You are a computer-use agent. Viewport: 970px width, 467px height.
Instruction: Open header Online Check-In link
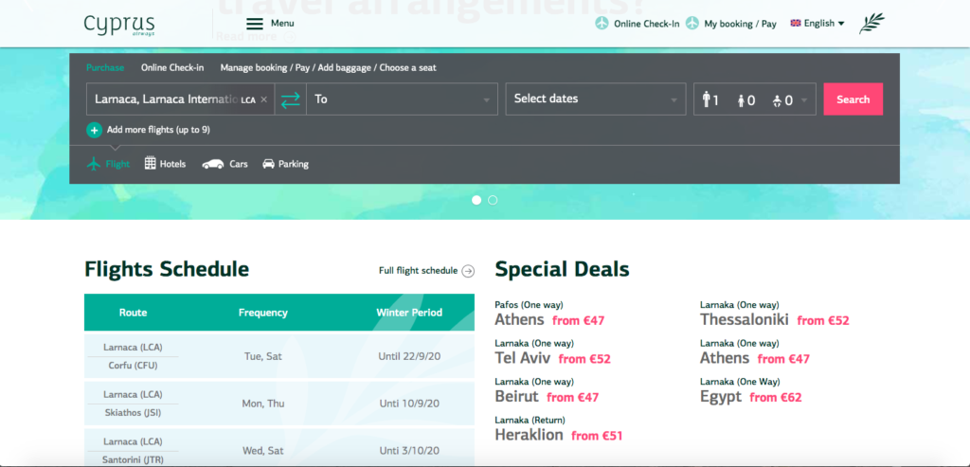point(646,24)
